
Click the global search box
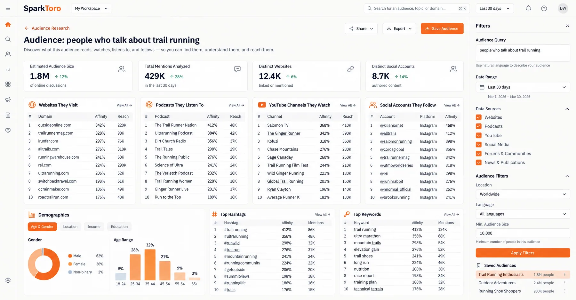click(416, 8)
